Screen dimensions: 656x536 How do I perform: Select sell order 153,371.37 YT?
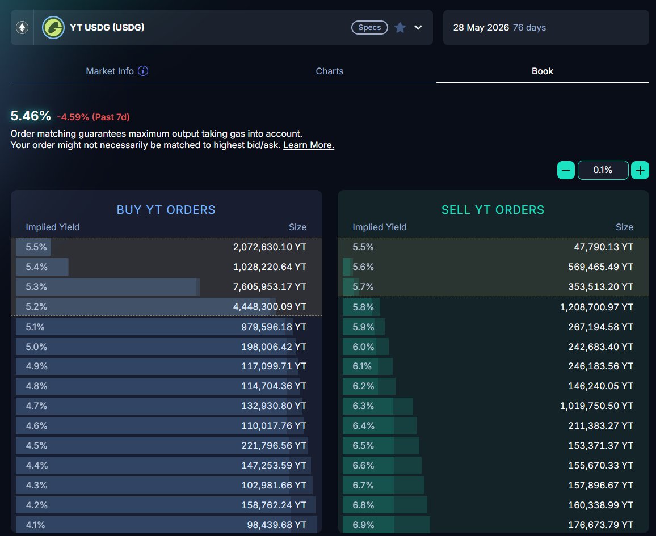(x=493, y=445)
